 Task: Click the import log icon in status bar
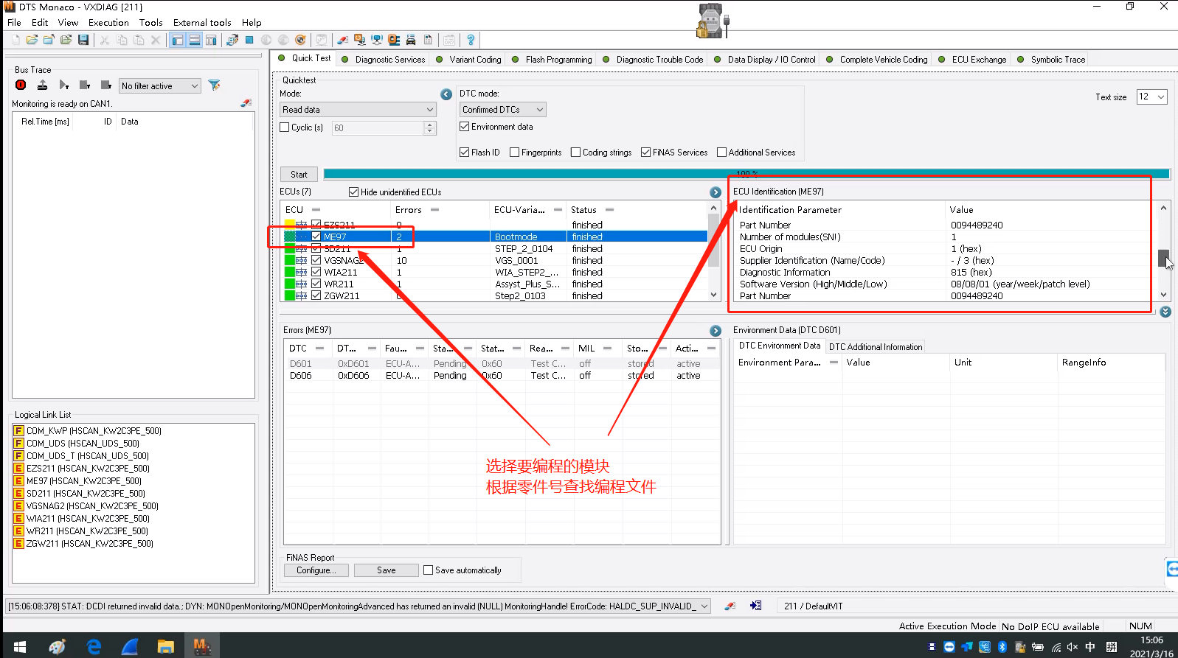[756, 606]
